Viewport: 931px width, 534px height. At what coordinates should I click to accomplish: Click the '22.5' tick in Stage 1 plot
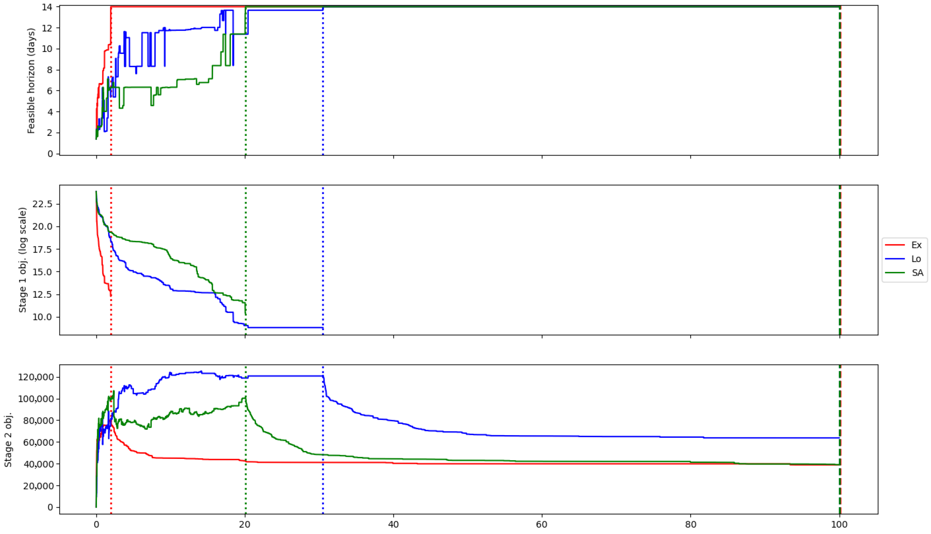coord(43,204)
